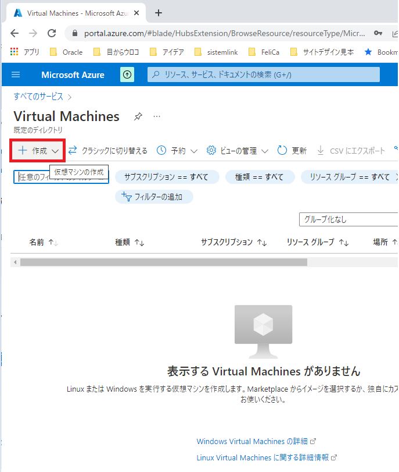Open the Azure portal hamburger menu
399x472 pixels.
[16, 74]
